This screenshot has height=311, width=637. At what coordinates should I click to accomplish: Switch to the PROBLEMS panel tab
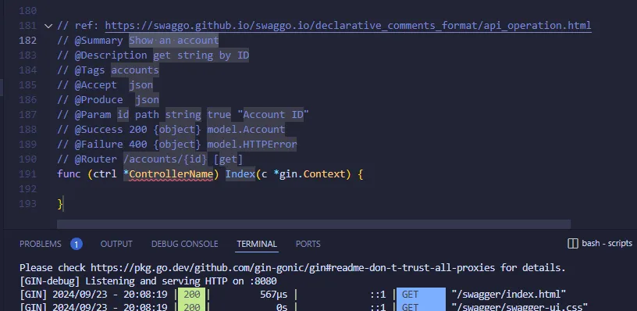click(41, 244)
